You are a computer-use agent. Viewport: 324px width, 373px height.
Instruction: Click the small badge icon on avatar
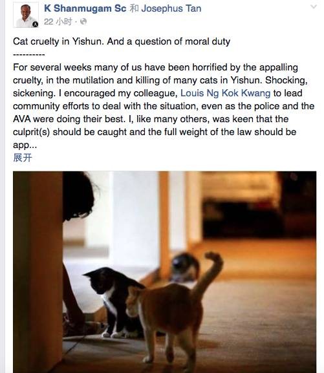(x=35, y=24)
